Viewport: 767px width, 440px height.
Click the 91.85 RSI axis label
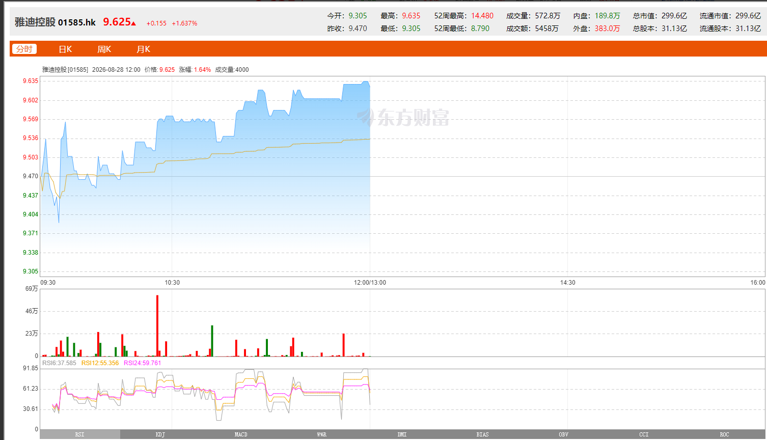pyautogui.click(x=31, y=368)
